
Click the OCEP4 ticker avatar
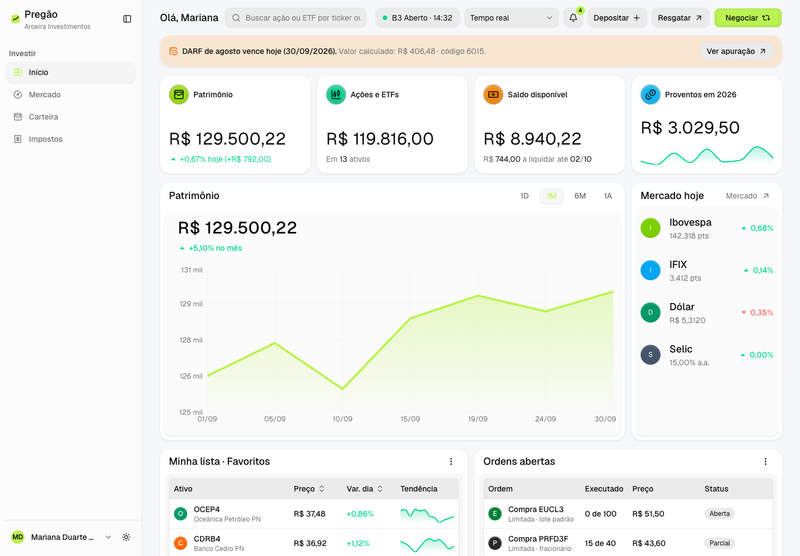[181, 514]
